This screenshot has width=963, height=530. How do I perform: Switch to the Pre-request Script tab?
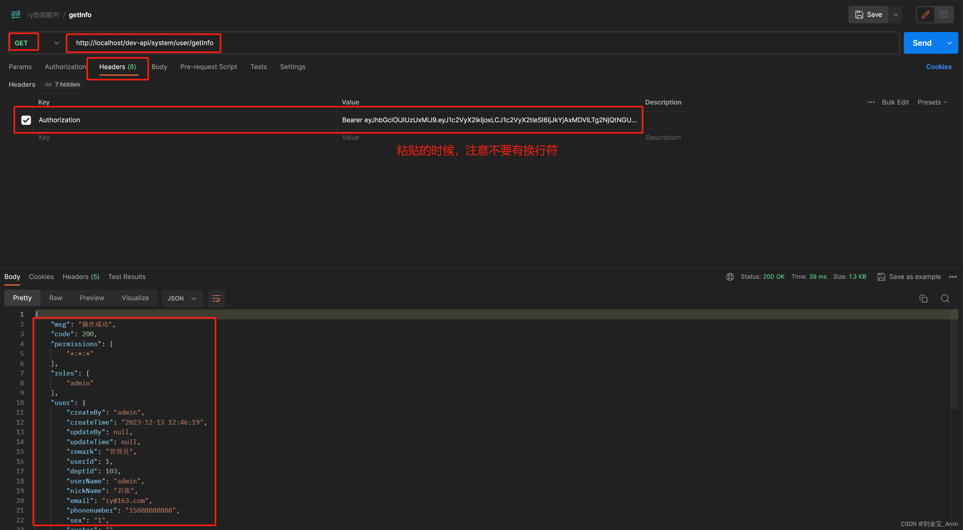click(208, 67)
